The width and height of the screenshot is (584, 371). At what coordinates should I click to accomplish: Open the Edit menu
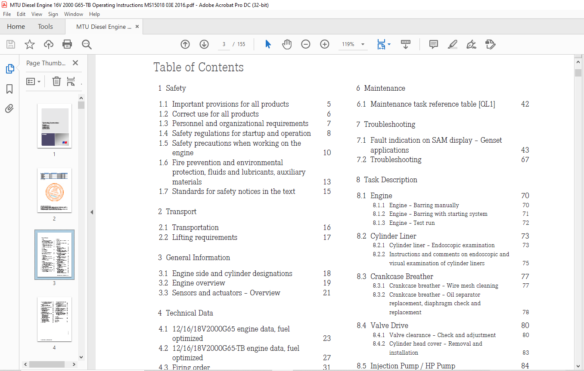(x=21, y=14)
